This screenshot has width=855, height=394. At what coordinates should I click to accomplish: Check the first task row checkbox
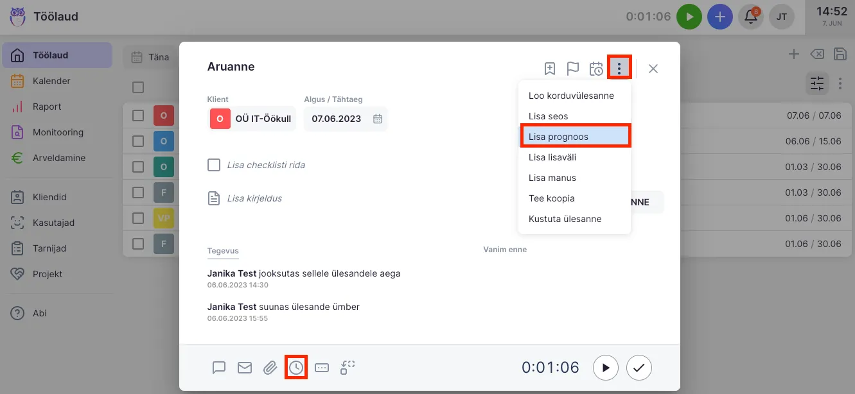138,116
